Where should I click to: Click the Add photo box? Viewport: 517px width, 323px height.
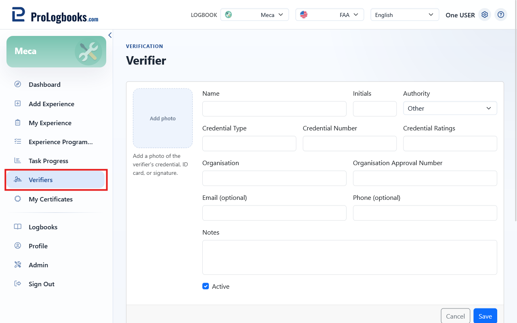[163, 118]
